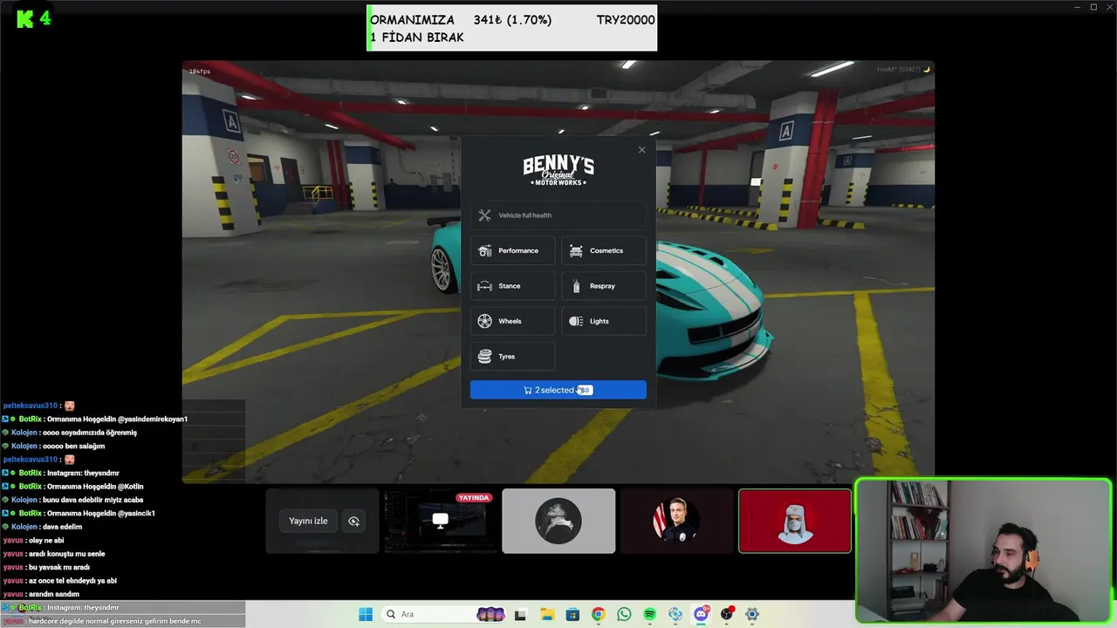Select the red masked avatar tile
Viewport: 1117px width, 628px height.
pyautogui.click(x=795, y=521)
